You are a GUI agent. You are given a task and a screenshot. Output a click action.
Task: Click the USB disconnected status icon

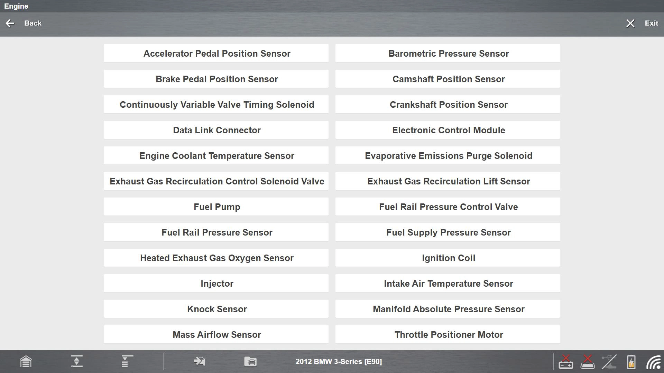[610, 362]
